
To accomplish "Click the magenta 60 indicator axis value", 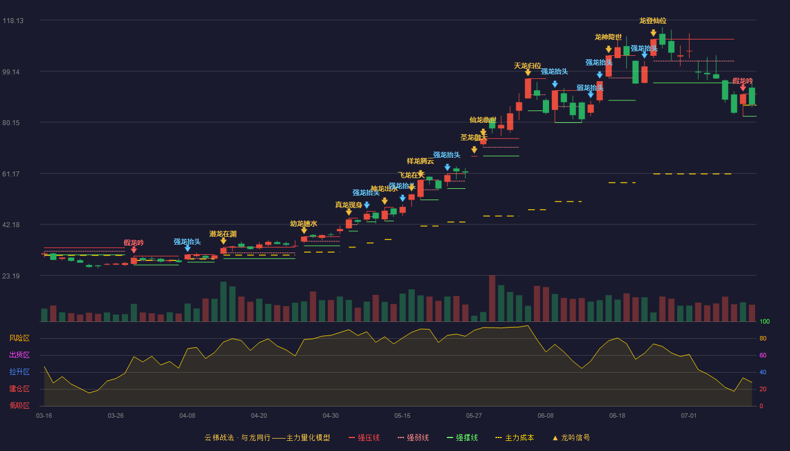I will point(763,355).
